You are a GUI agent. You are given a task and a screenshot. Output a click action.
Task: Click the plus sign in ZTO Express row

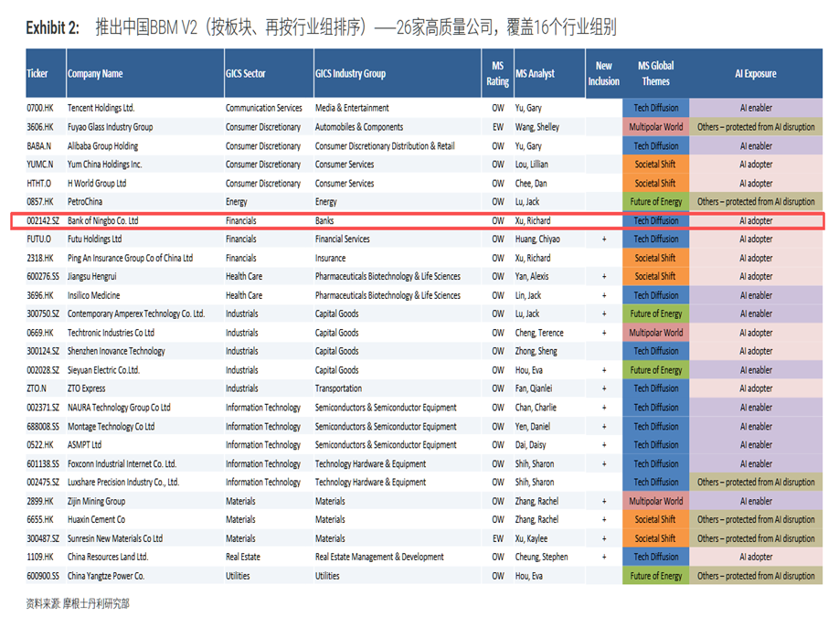click(x=603, y=389)
